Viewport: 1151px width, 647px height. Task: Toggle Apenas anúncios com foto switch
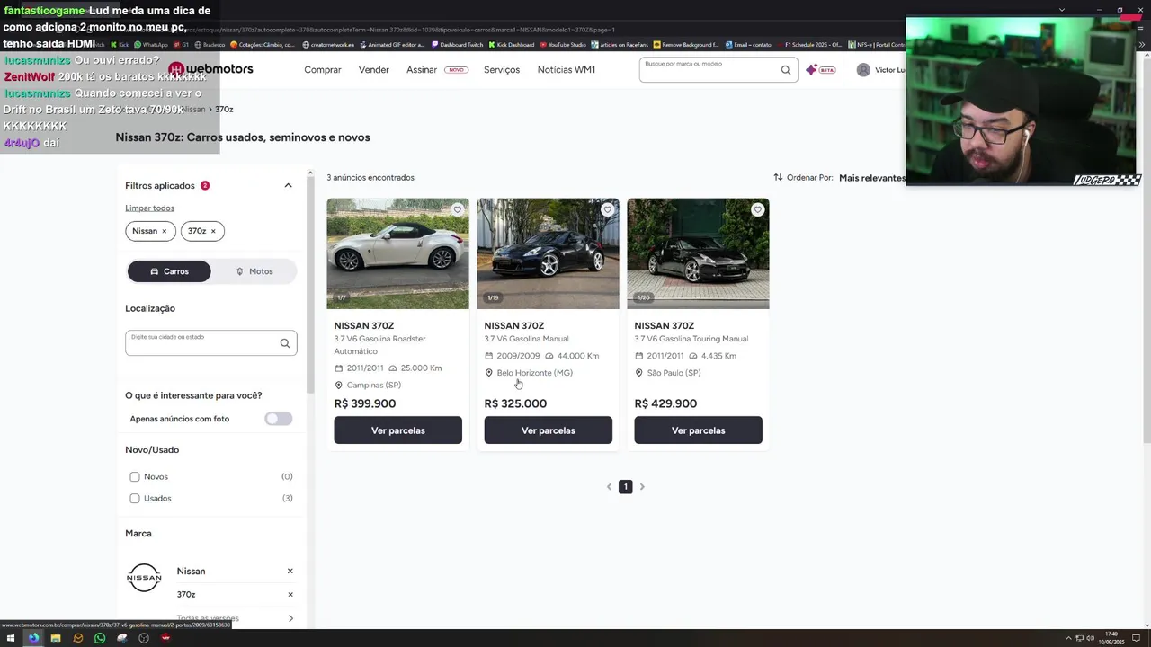pyautogui.click(x=278, y=419)
